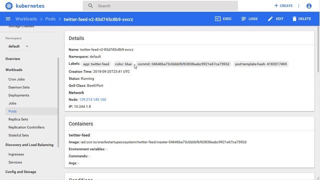Toggle the hamburger navigation menu
The image size is (320, 180).
(x=8, y=19)
